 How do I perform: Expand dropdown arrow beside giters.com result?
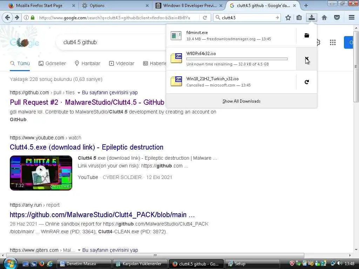[x=79, y=250]
